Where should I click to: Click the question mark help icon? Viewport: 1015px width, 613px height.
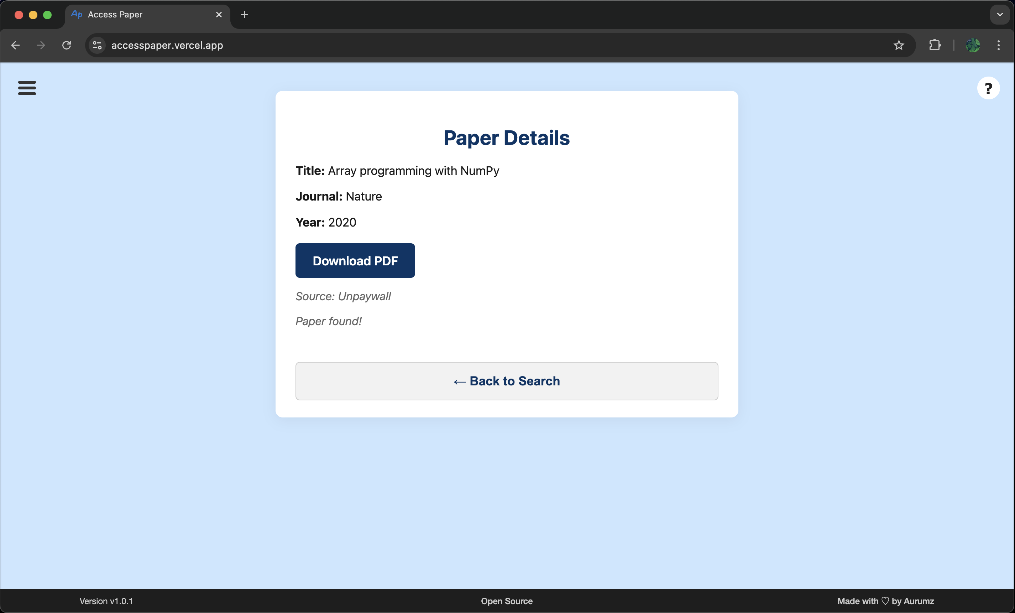pyautogui.click(x=988, y=88)
